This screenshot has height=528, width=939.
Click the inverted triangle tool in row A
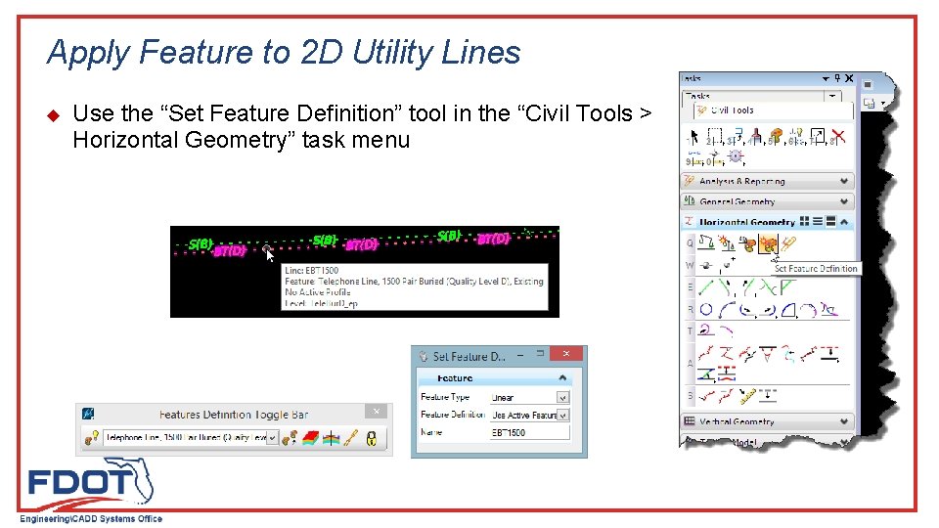point(768,354)
